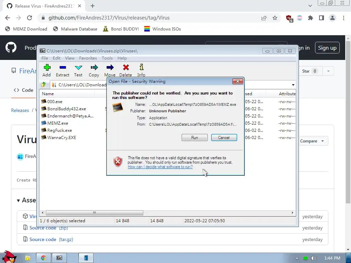Click the up-folder arrow icon in 7-Zip
351x263 pixels.
[x=44, y=85]
